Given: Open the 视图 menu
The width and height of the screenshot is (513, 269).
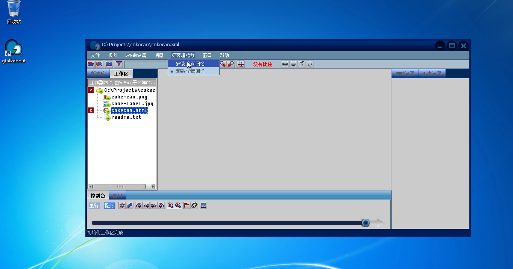Looking at the screenshot, I should (113, 55).
